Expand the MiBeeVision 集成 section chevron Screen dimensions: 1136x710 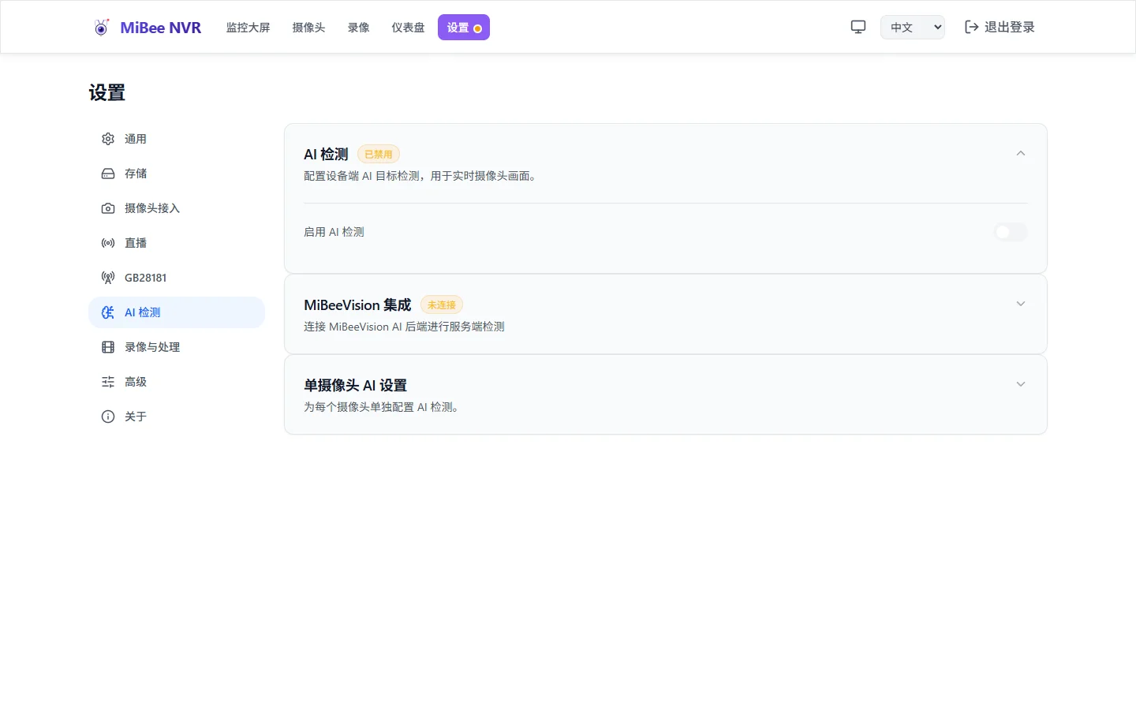pyautogui.click(x=1021, y=304)
